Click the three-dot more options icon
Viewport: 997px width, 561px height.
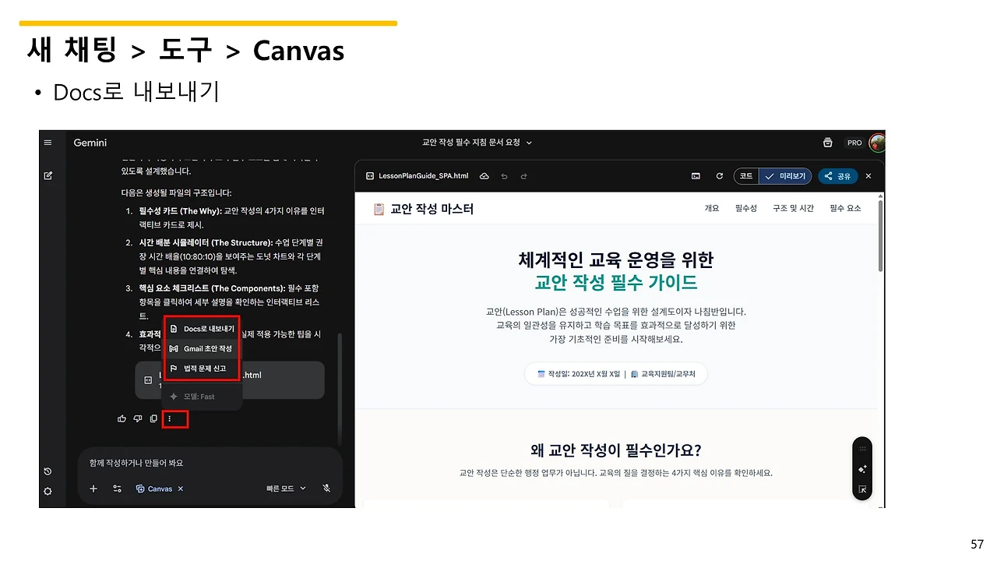[170, 419]
